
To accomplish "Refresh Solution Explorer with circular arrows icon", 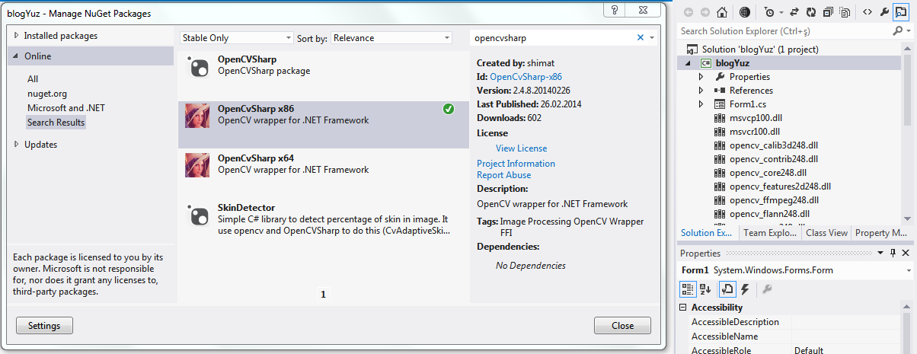I will [811, 12].
